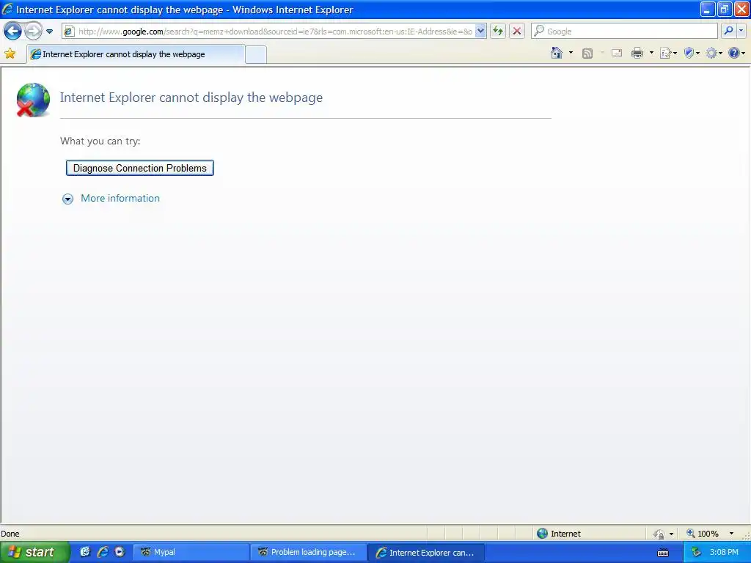Expand the zoom level dropdown arrow

[x=731, y=534]
